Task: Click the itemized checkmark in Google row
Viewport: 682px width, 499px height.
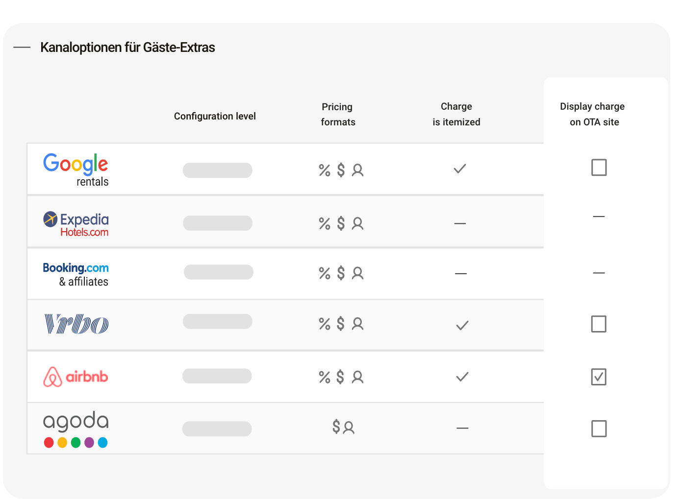Action: [460, 169]
